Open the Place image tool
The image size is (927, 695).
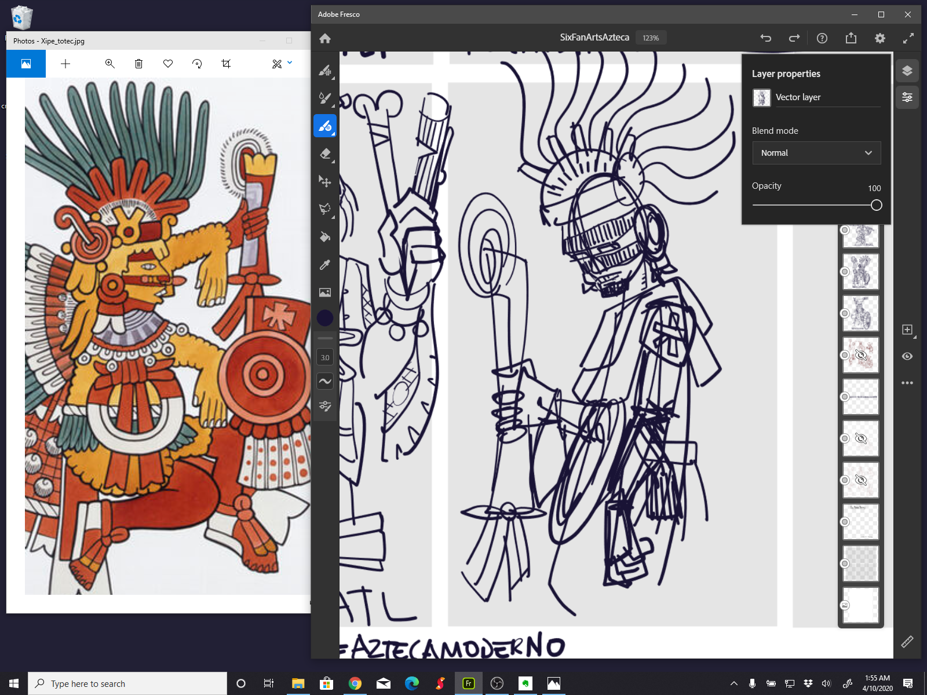pyautogui.click(x=325, y=292)
